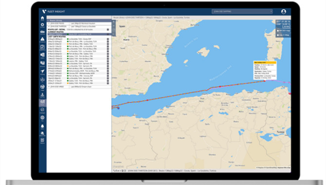Open the John Doe Shipping company dropdown
Image resolution: width=326 pixels, height=185 pixels.
(242, 12)
